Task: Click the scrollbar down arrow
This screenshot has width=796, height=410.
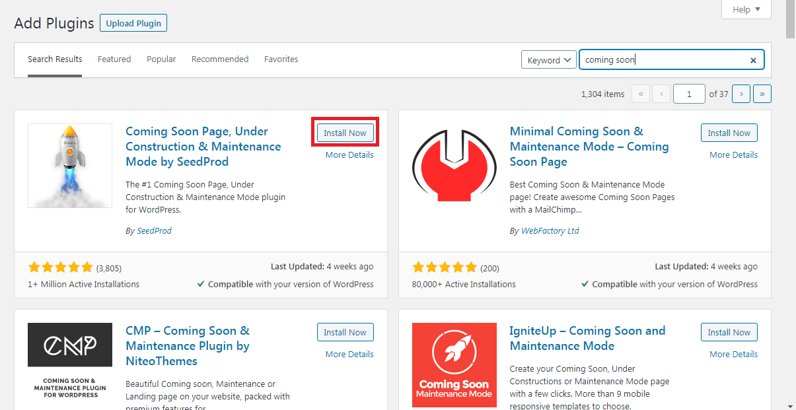Action: (790, 405)
